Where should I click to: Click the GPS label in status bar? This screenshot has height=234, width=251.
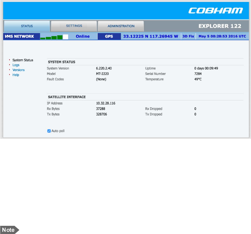point(109,36)
